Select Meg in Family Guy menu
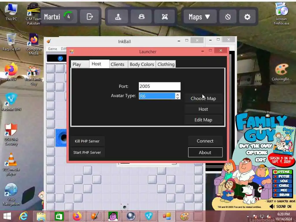Screen dimensions: 296x222 (x=282, y=190)
